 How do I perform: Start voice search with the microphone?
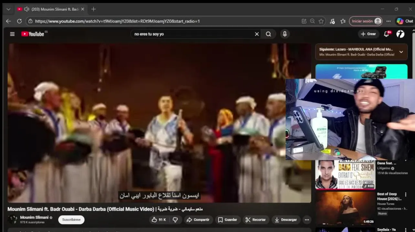[x=285, y=34]
